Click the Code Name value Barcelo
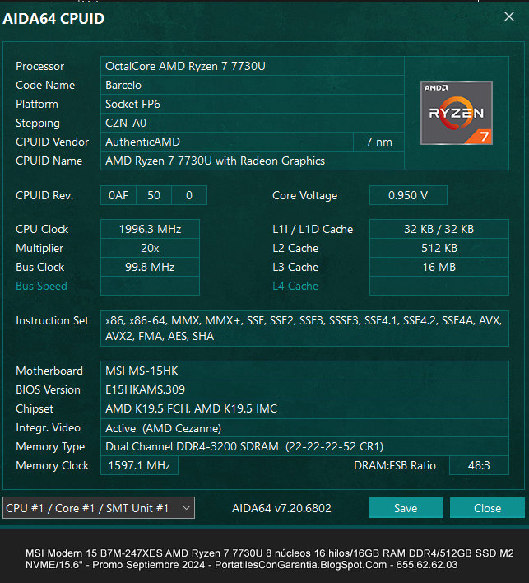 253,85
